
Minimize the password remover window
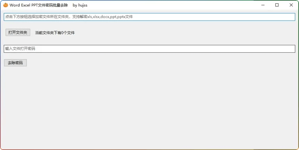[x=263, y=5]
